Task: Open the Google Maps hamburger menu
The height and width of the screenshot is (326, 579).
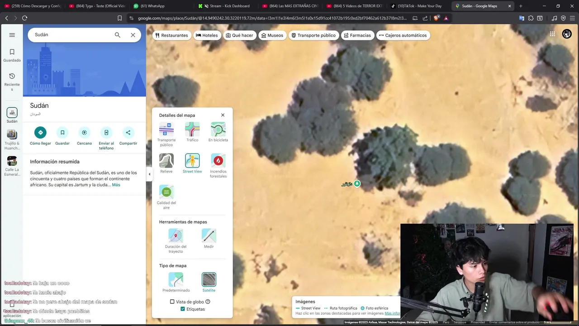Action: pos(12,35)
